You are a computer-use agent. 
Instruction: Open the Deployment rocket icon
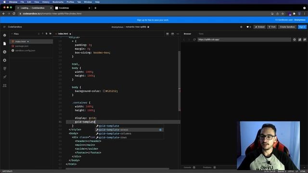click(x=5, y=77)
